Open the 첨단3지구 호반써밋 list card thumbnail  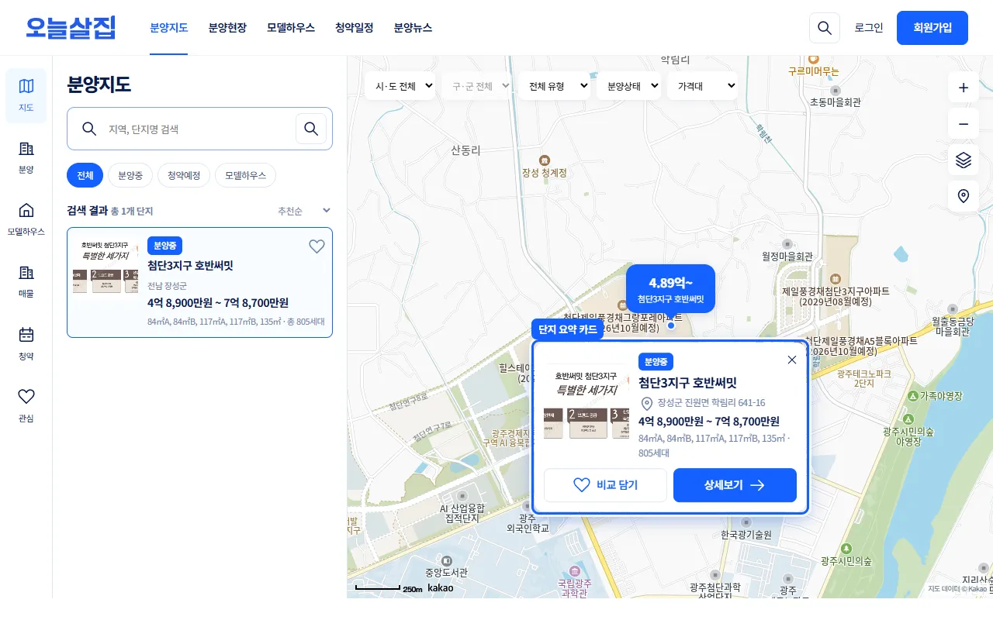106,267
